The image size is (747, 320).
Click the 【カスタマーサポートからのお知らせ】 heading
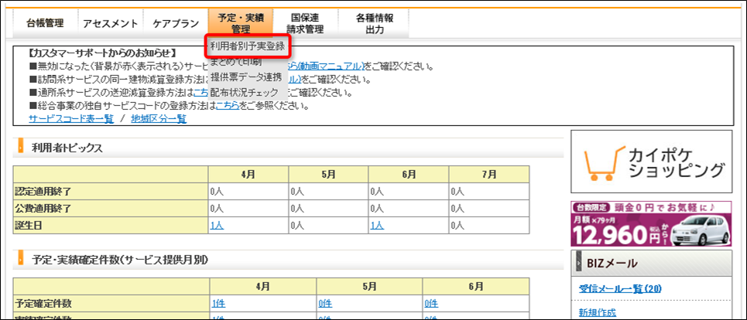coord(102,53)
